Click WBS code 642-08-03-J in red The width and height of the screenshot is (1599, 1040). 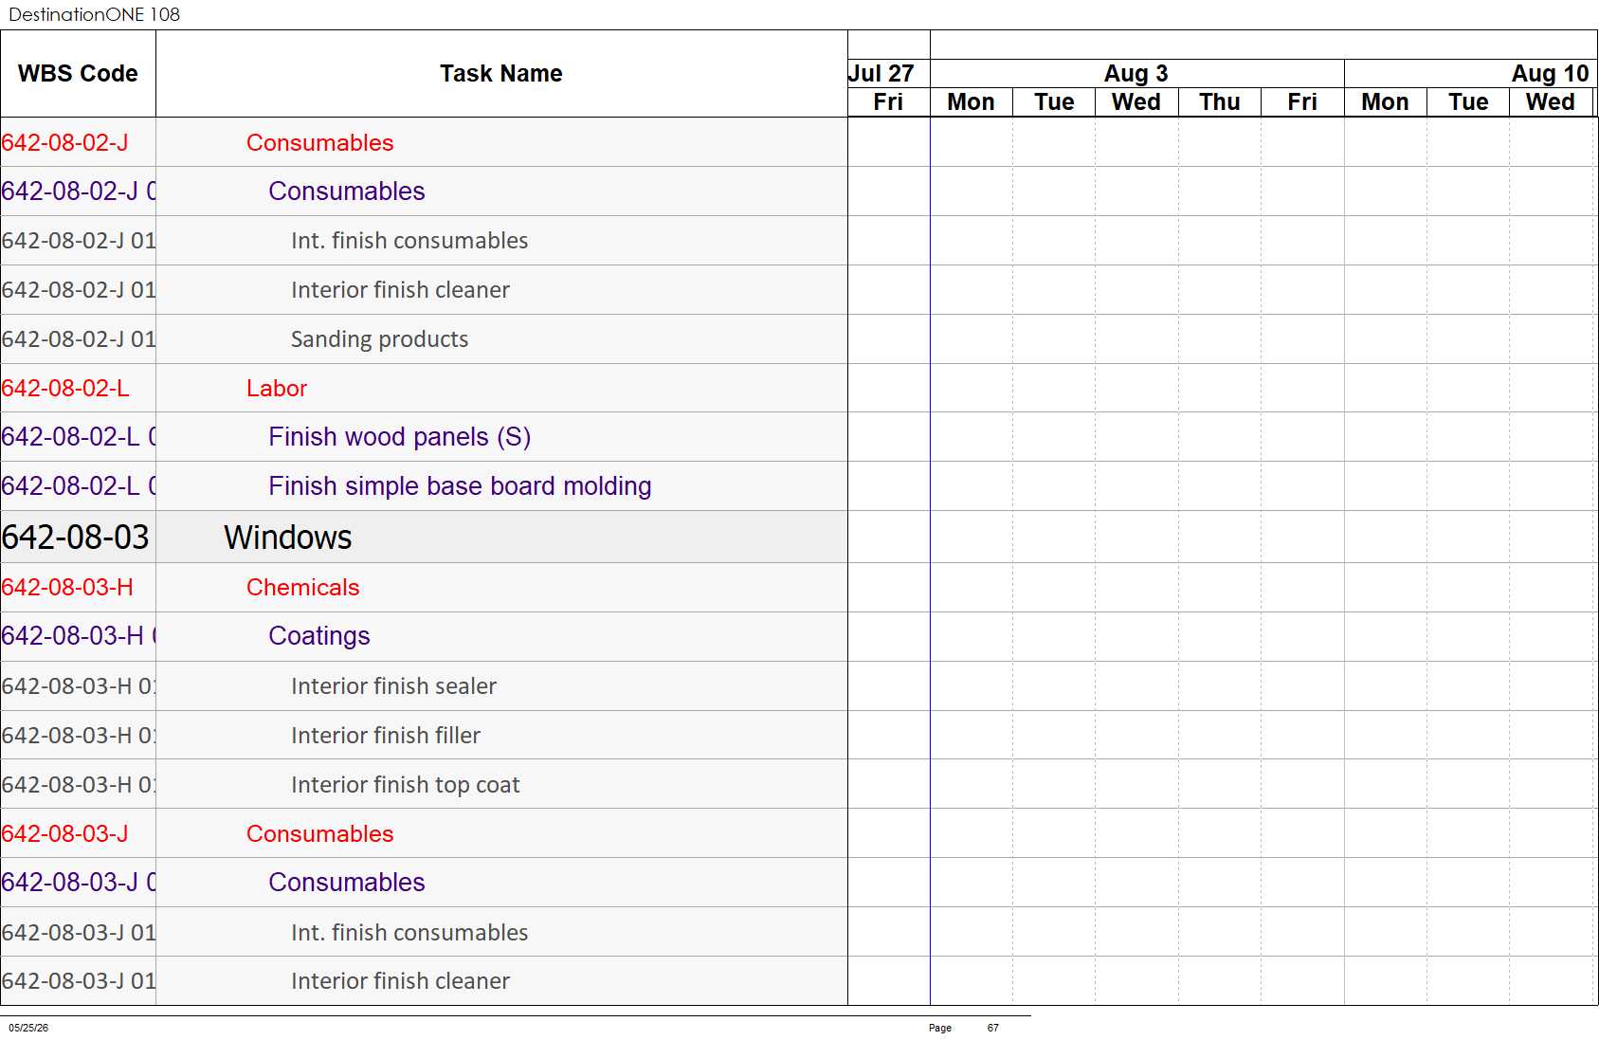click(x=64, y=834)
